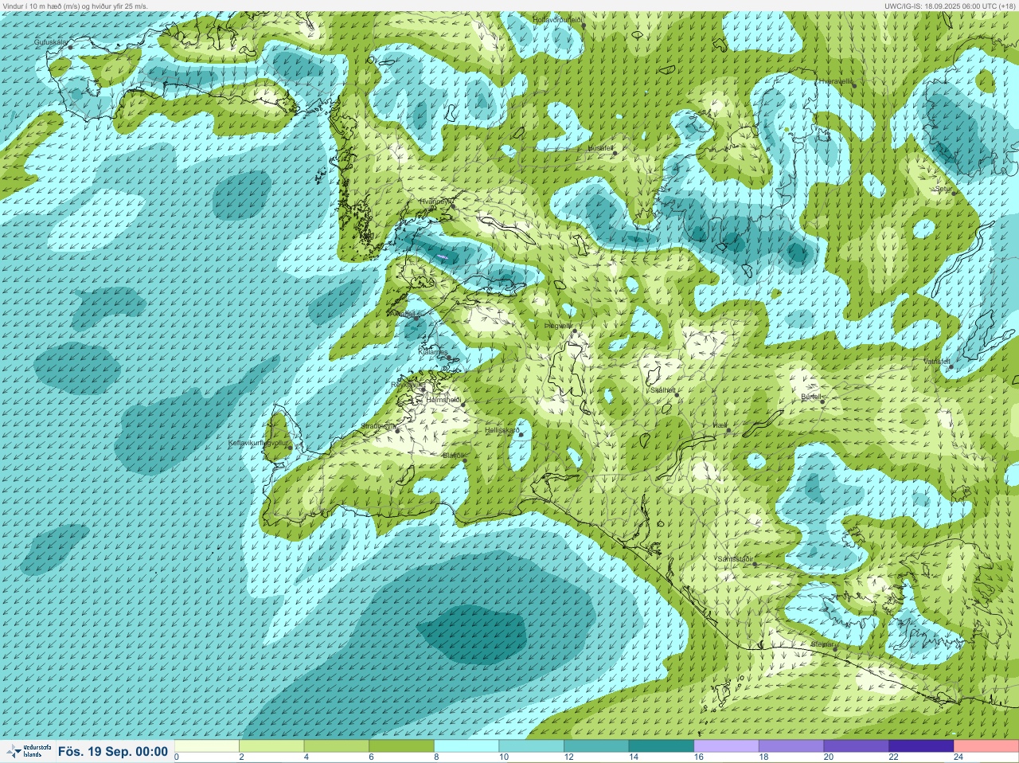The image size is (1019, 763).
Task: Click the Hvanneyri station label
Action: [436, 202]
